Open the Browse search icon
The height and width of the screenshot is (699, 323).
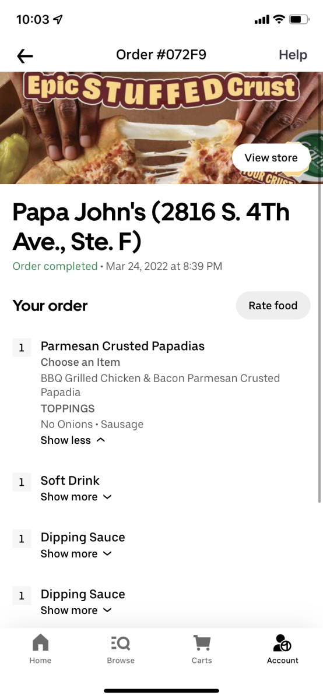121,643
